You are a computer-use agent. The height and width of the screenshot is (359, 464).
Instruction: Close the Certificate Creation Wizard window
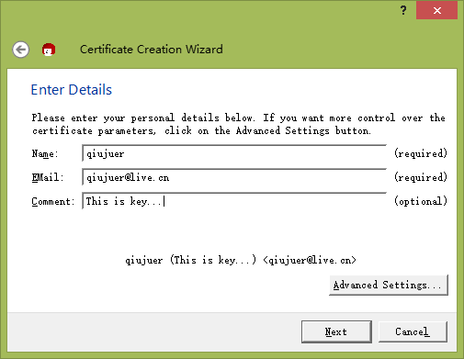point(436,11)
